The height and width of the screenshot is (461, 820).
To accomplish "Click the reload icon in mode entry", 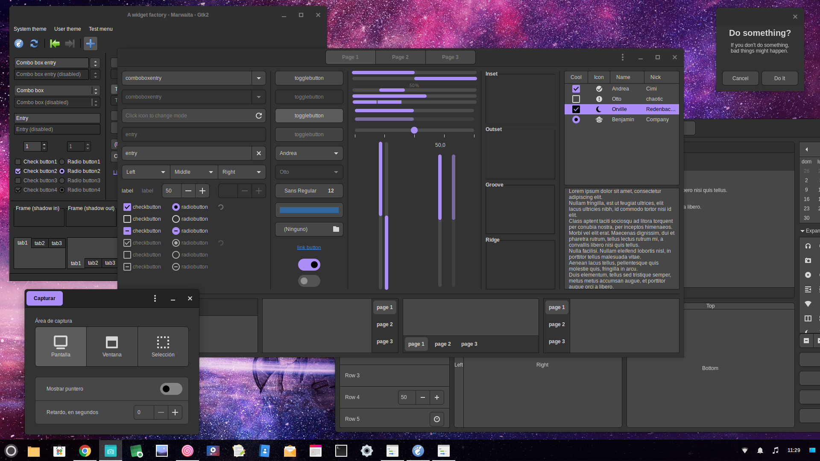I will (259, 116).
